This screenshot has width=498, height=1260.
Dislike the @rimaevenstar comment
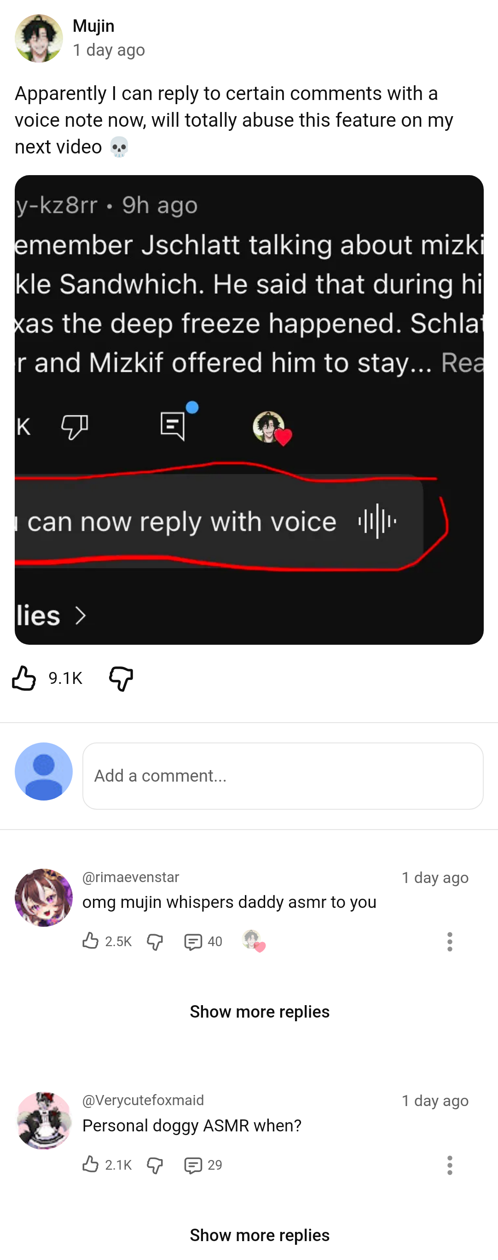[x=155, y=942]
